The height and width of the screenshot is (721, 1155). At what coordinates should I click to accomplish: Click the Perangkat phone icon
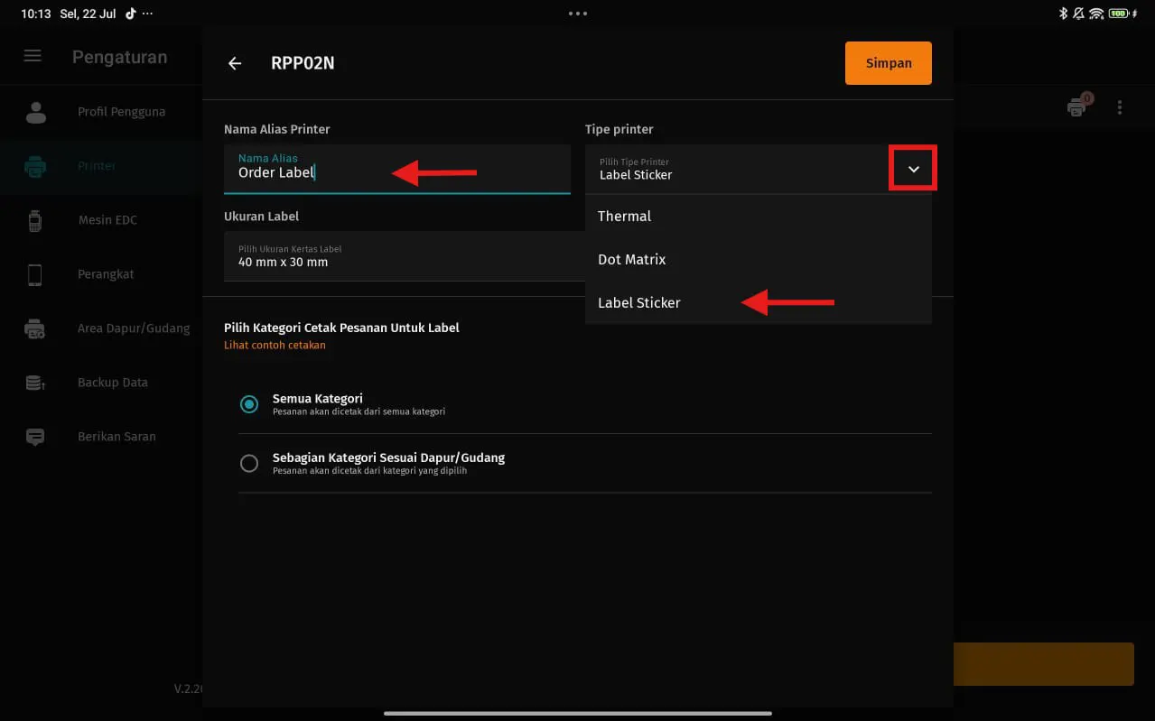35,274
